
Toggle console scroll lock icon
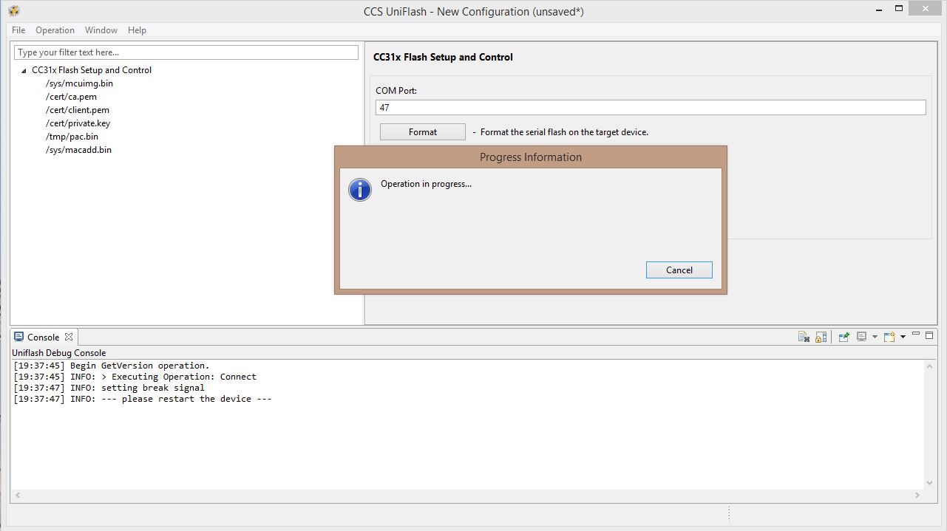[821, 337]
